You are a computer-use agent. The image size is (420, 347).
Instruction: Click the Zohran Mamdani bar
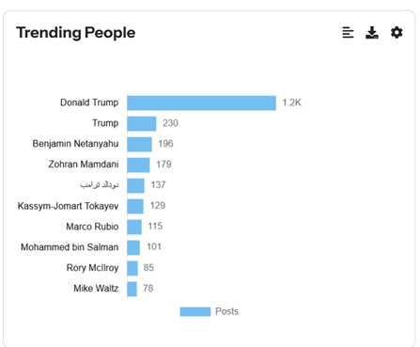(138, 165)
